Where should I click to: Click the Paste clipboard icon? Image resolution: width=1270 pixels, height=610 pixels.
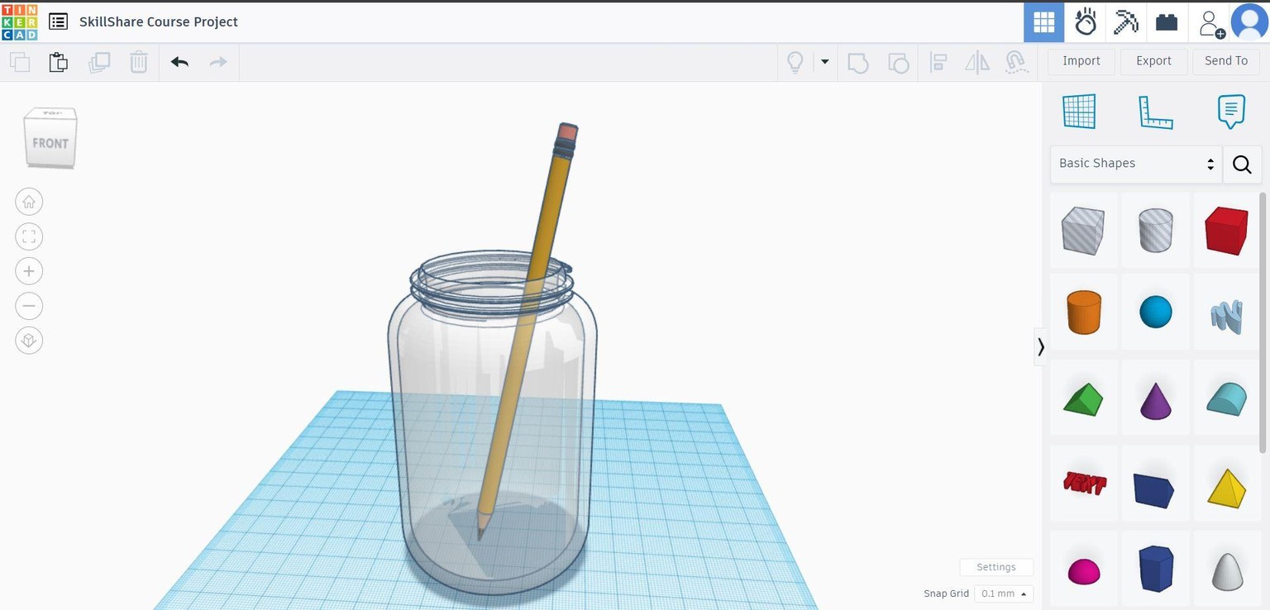[x=58, y=62]
